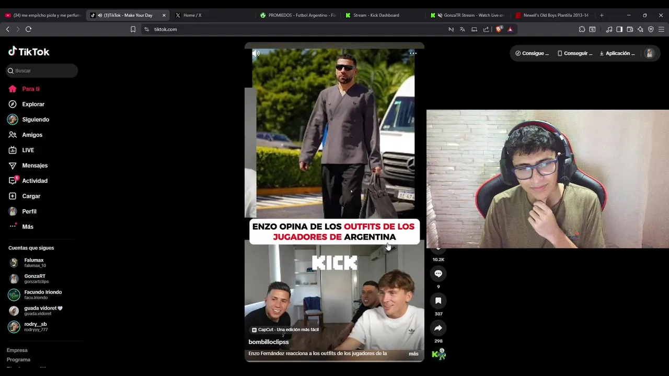Bookmark this page in the browser
The width and height of the screenshot is (669, 376).
click(x=133, y=29)
